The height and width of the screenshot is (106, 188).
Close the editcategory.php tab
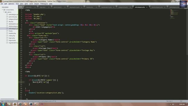click(147, 7)
